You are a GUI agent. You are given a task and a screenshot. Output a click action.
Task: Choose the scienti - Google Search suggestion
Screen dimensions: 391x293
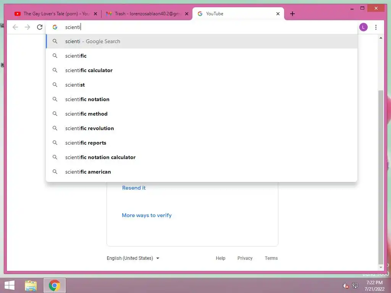(202, 41)
